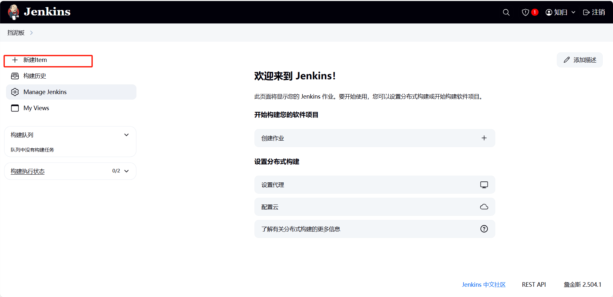Click the 队列中没有构建任务 message

32,150
